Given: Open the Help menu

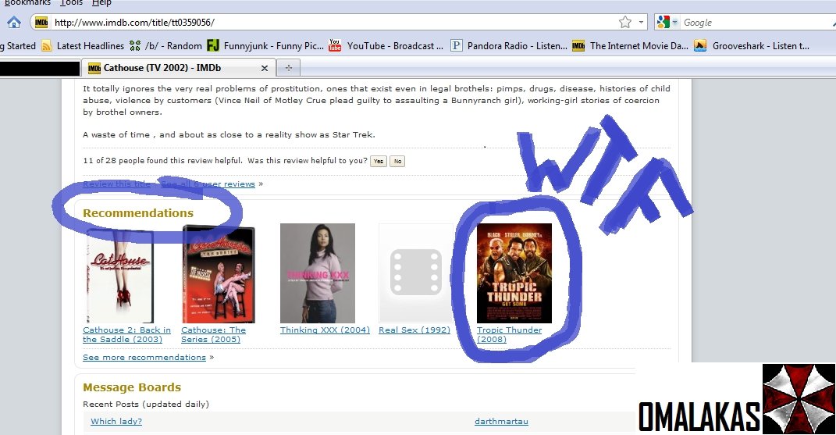Looking at the screenshot, I should point(101,3).
